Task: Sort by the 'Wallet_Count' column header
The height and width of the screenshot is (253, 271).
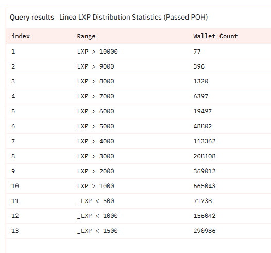Action: [215, 36]
